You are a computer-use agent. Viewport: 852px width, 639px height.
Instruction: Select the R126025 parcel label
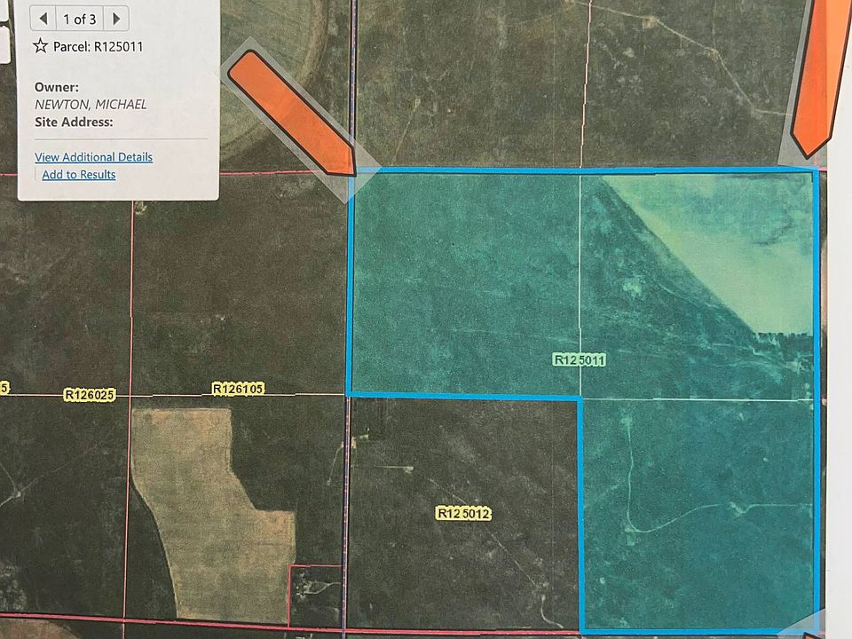[90, 394]
